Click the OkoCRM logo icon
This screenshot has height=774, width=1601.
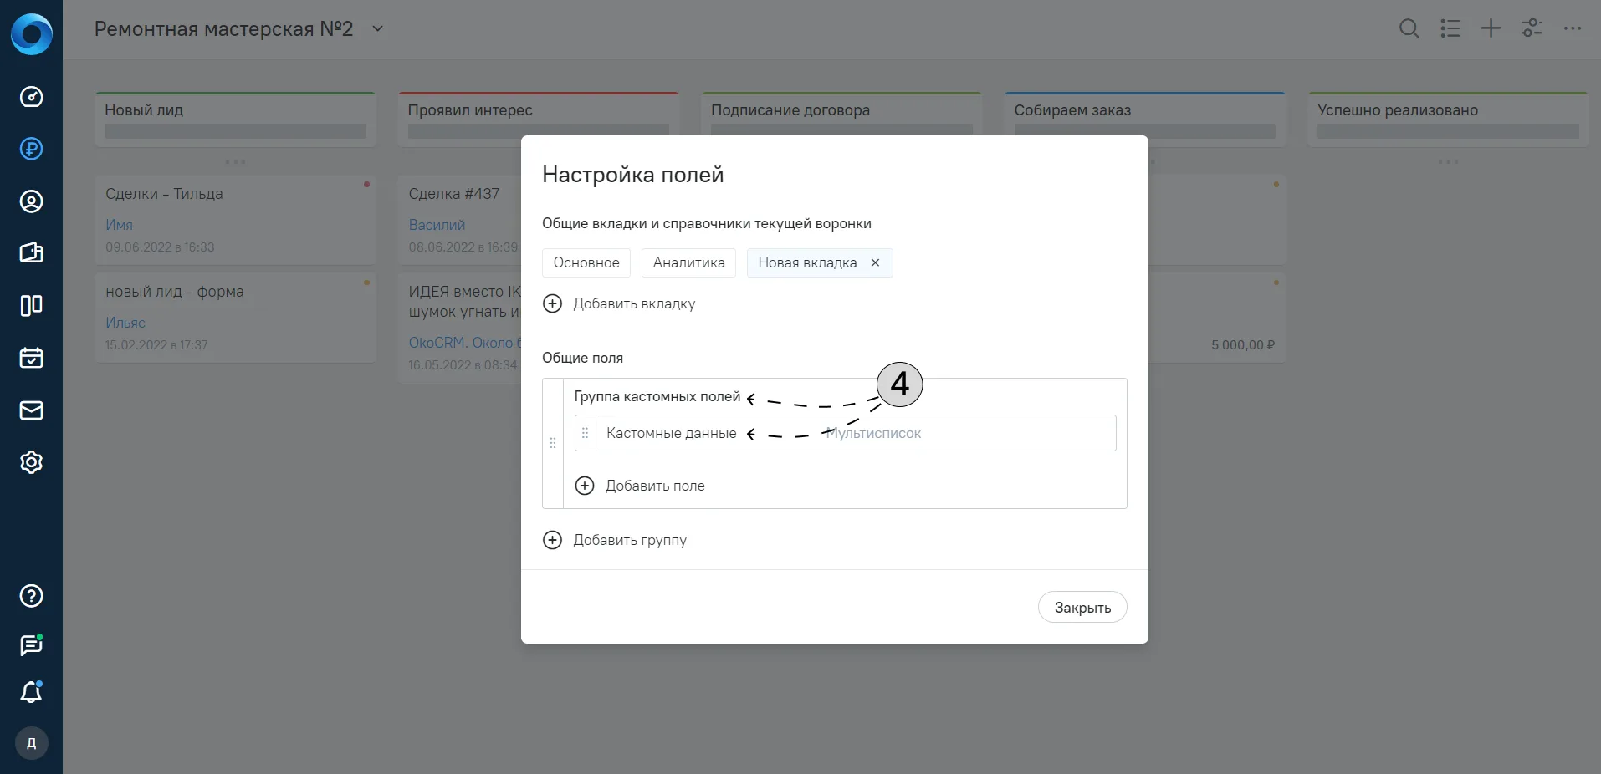coord(31,34)
